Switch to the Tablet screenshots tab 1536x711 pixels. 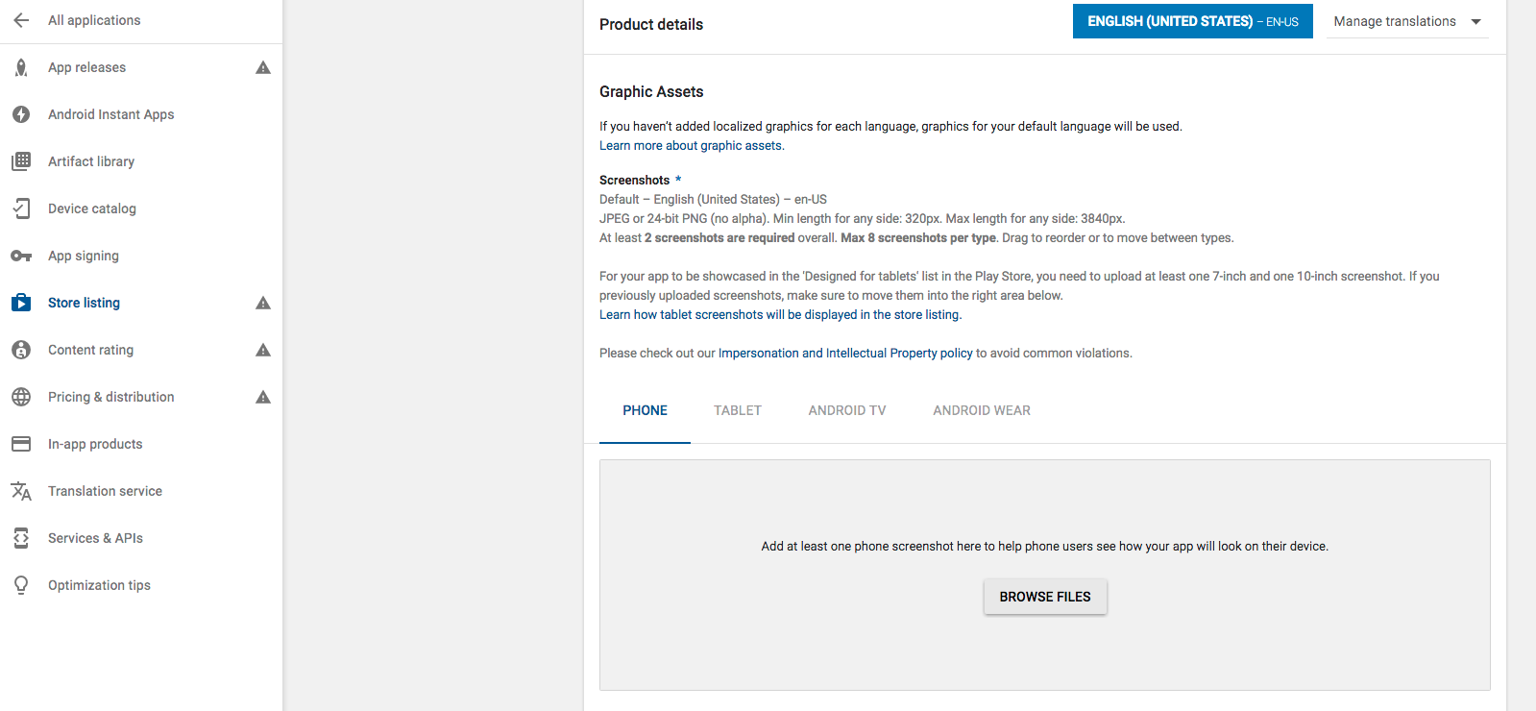click(738, 410)
